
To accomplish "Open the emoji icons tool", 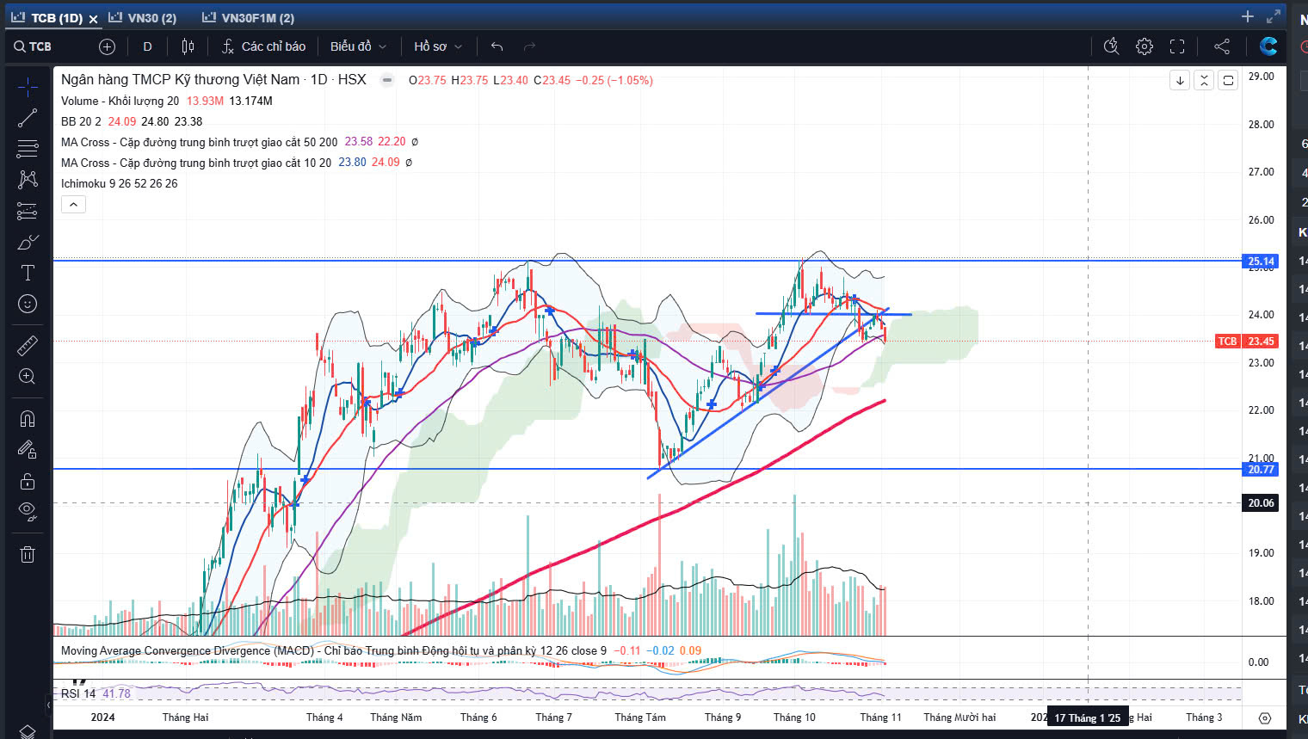I will 28,304.
